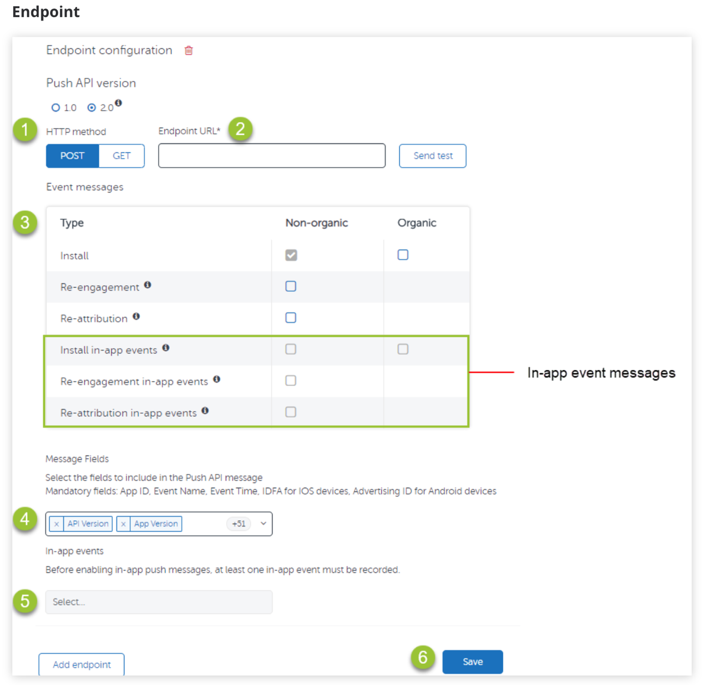The width and height of the screenshot is (704, 685).
Task: Click the Send test button
Action: [432, 156]
